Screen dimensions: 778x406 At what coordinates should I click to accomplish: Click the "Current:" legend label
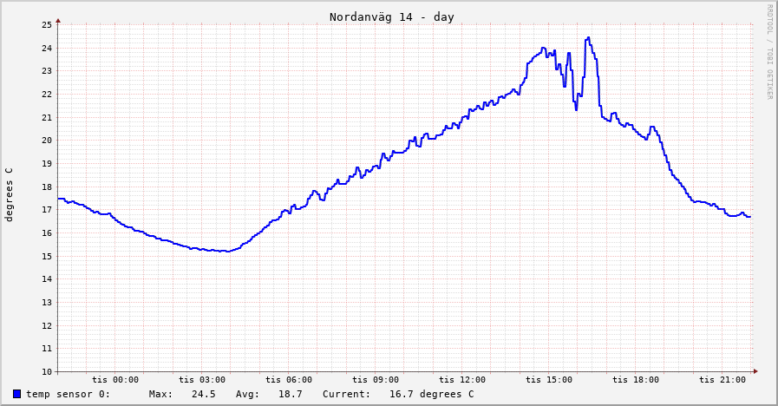(346, 394)
